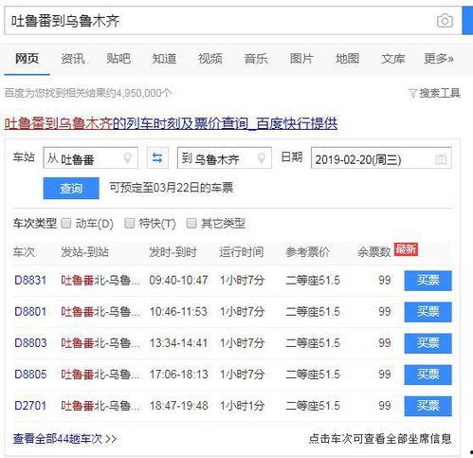Click the red 最新 badge

click(x=406, y=249)
